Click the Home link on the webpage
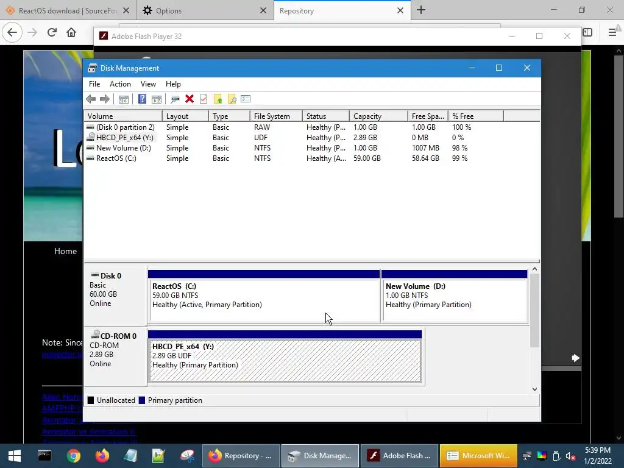624x468 pixels. tap(65, 251)
